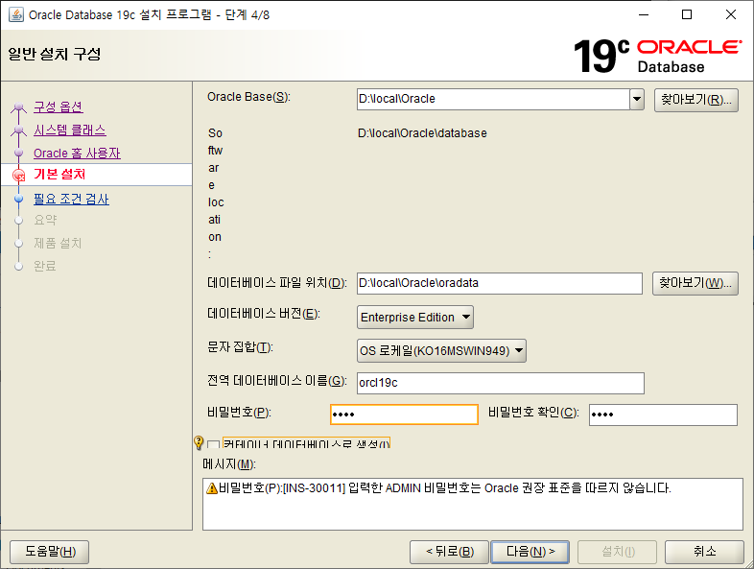Screen dimensions: 754x569
Task: Click the 다음(N) next button
Action: 530,552
